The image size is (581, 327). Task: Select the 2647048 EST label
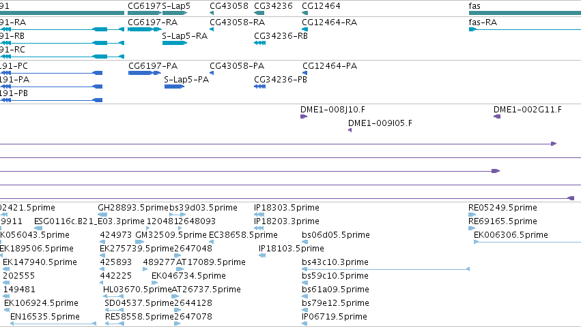pos(193,249)
